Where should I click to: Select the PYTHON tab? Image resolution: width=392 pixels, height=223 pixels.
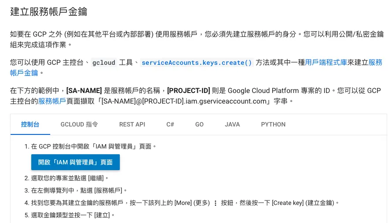coord(273,124)
